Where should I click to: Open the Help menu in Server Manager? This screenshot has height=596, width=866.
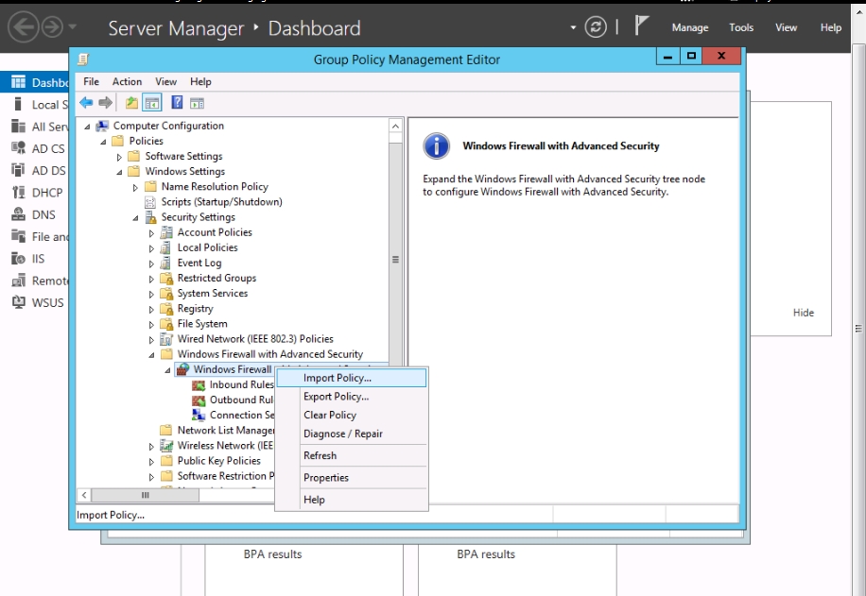tap(831, 27)
